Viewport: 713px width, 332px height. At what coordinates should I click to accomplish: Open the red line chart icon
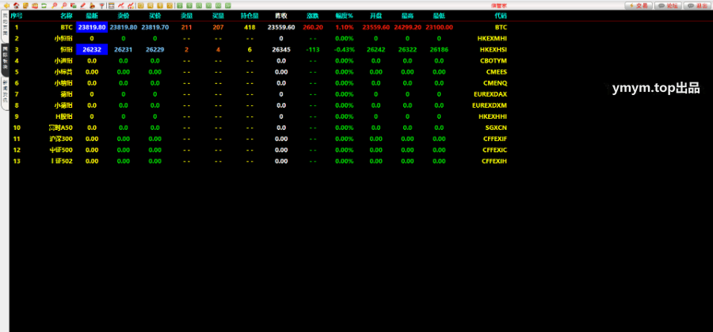click(121, 6)
